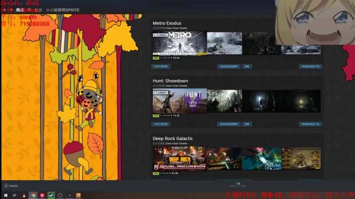The height and width of the screenshot is (199, 355).
Task: View Metro Exodus snowy camp screenshot
Action: tap(225, 43)
